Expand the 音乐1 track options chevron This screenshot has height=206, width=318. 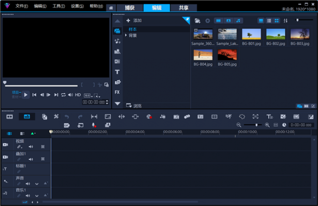(36, 196)
